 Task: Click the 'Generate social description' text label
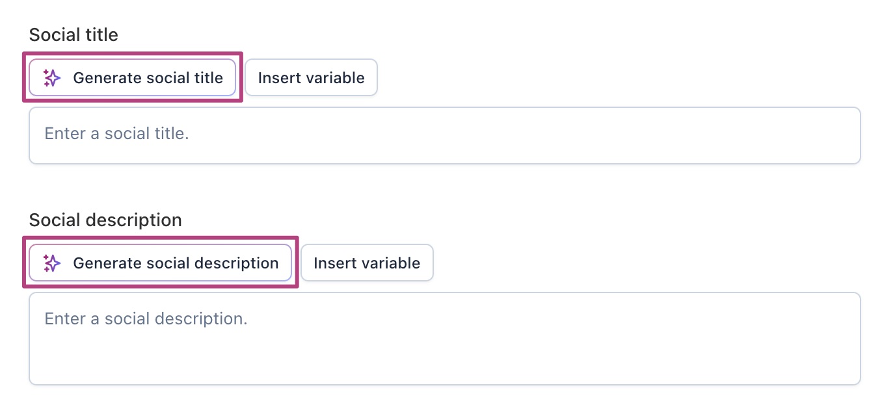(176, 263)
